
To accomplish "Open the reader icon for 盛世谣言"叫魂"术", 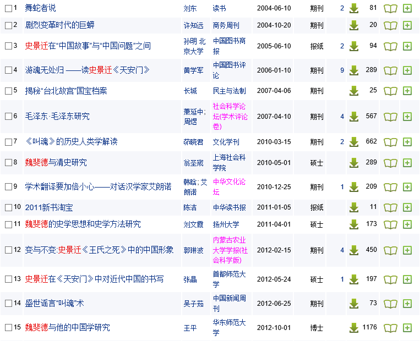I will tap(390, 304).
